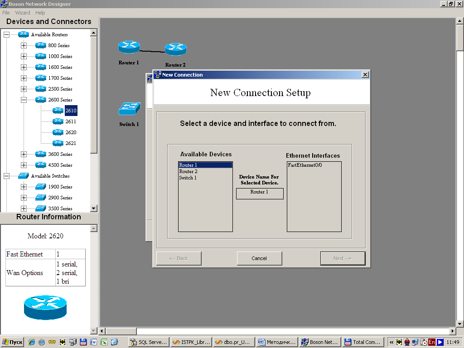Viewport: 464px width, 348px height.
Task: Click the Available Routers tree icon
Action: point(24,34)
